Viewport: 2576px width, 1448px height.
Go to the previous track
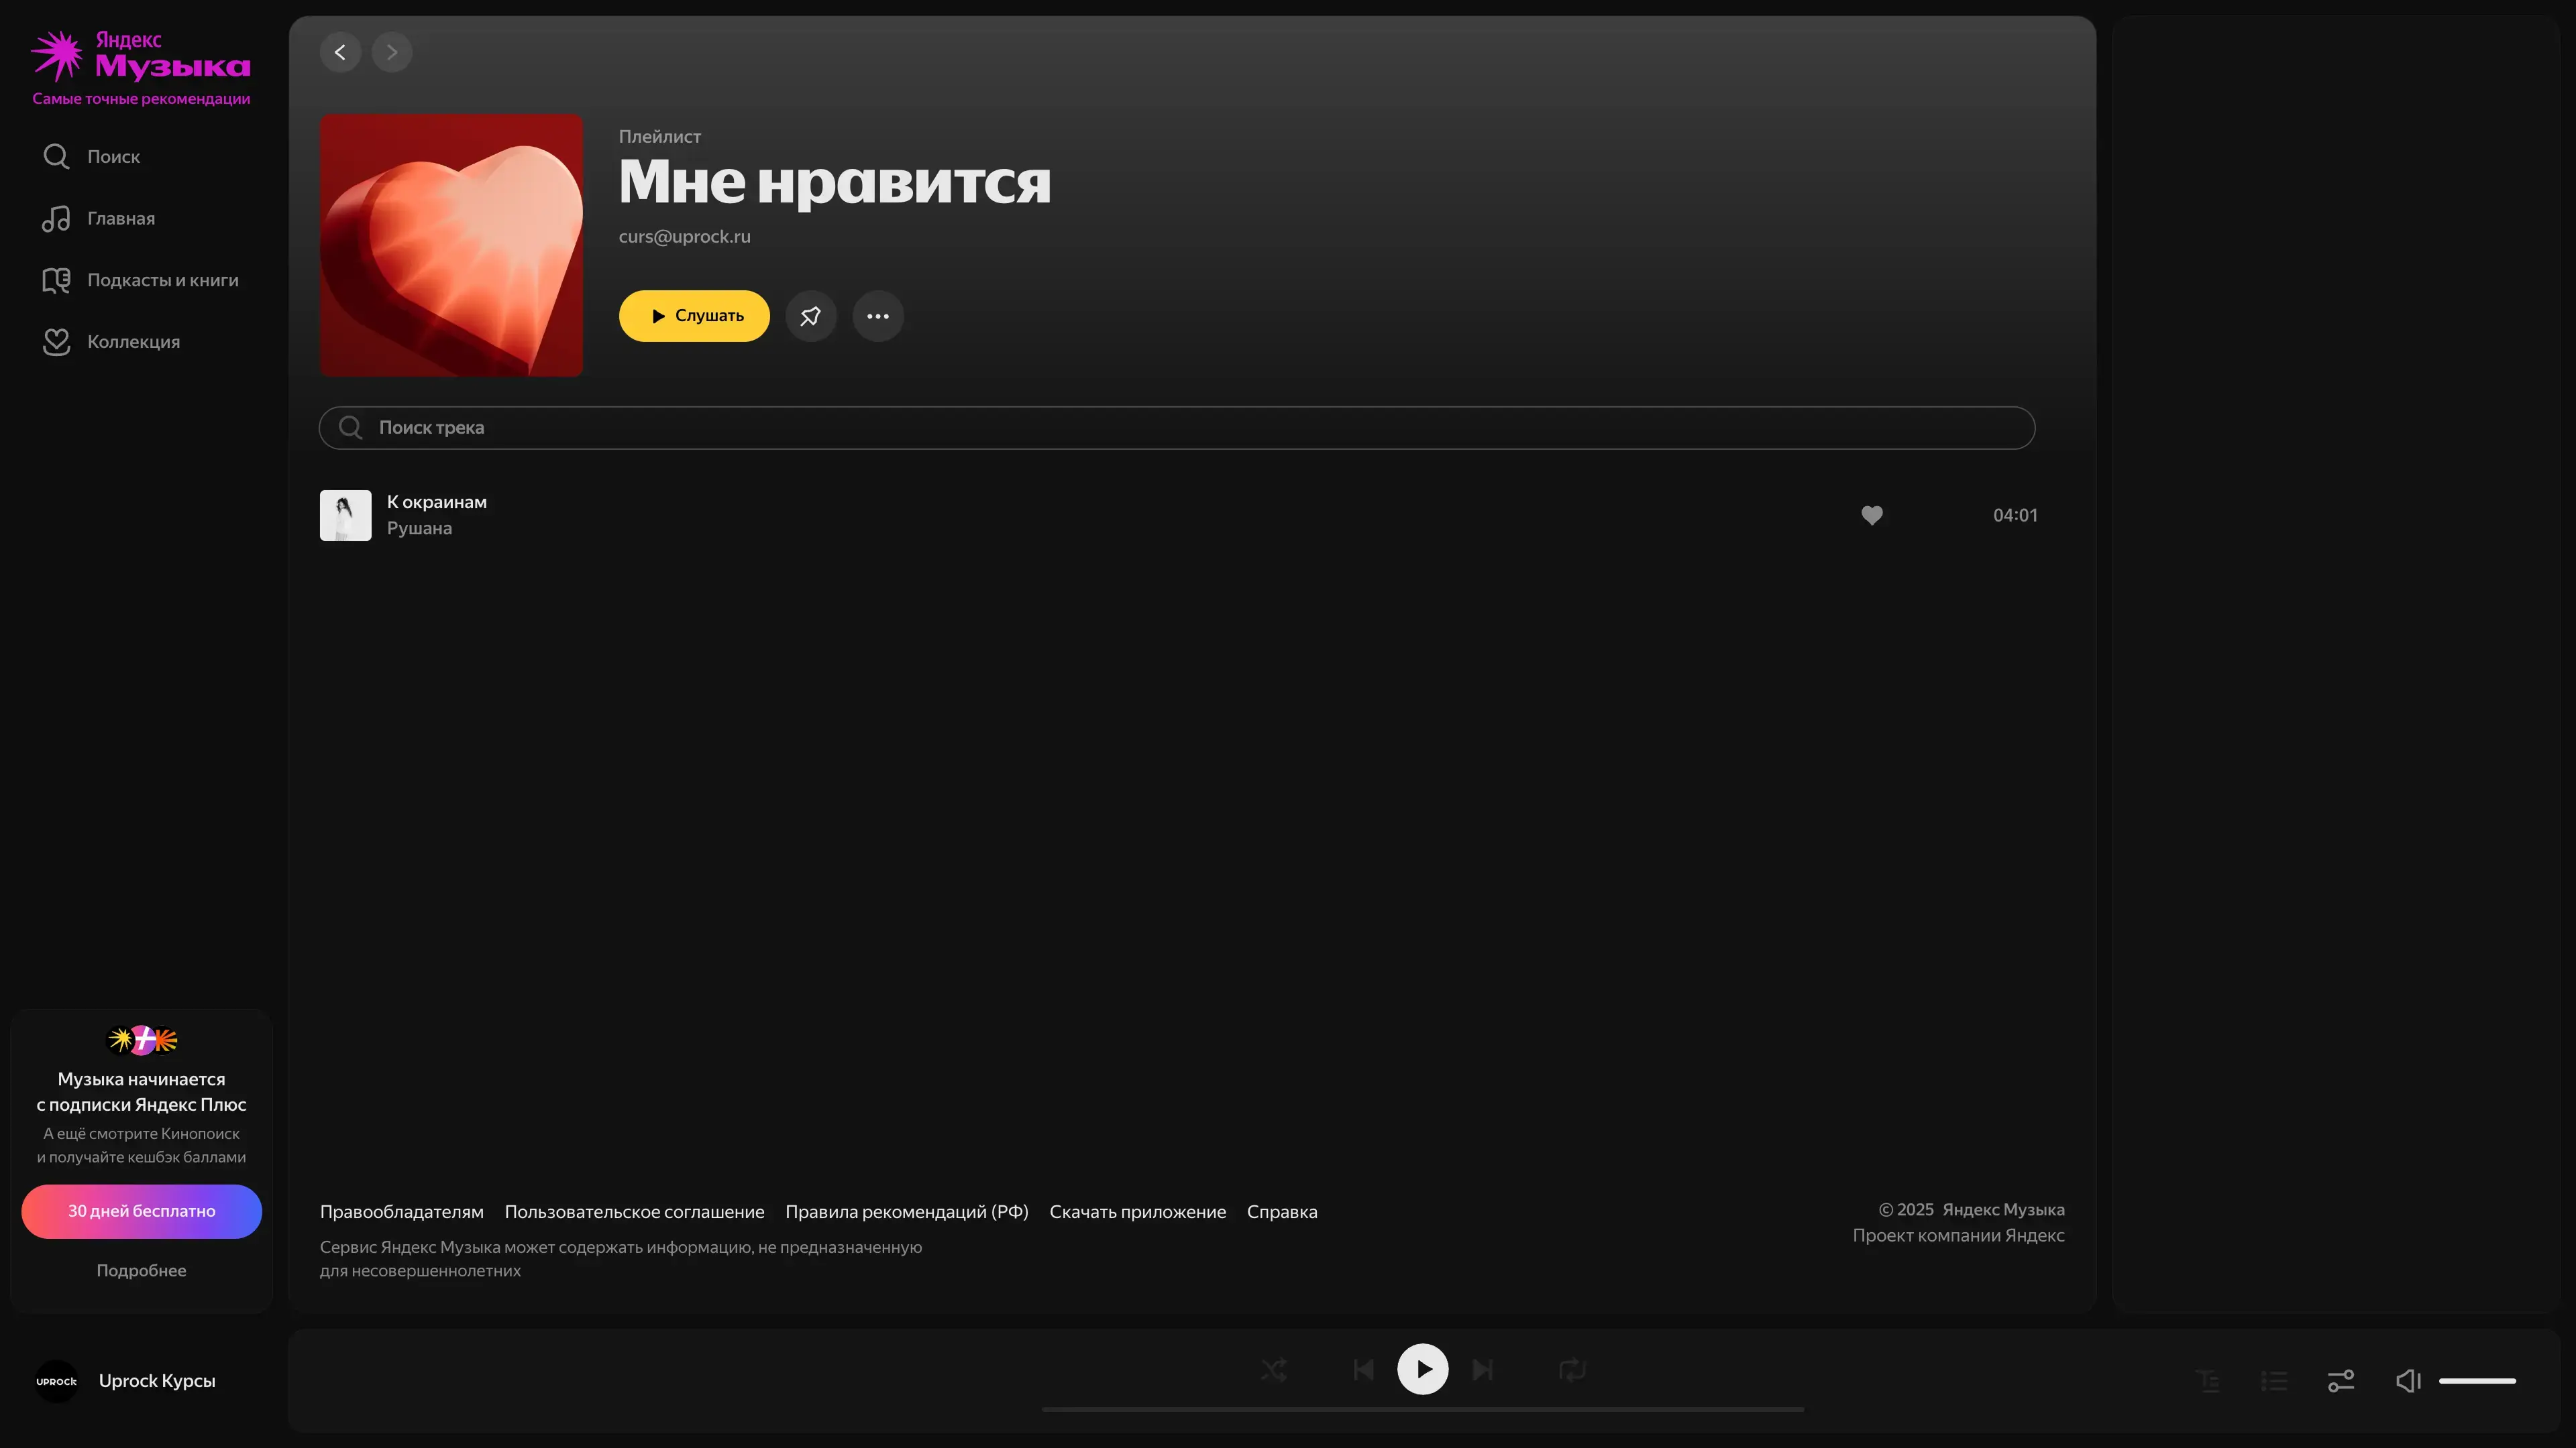click(1363, 1370)
